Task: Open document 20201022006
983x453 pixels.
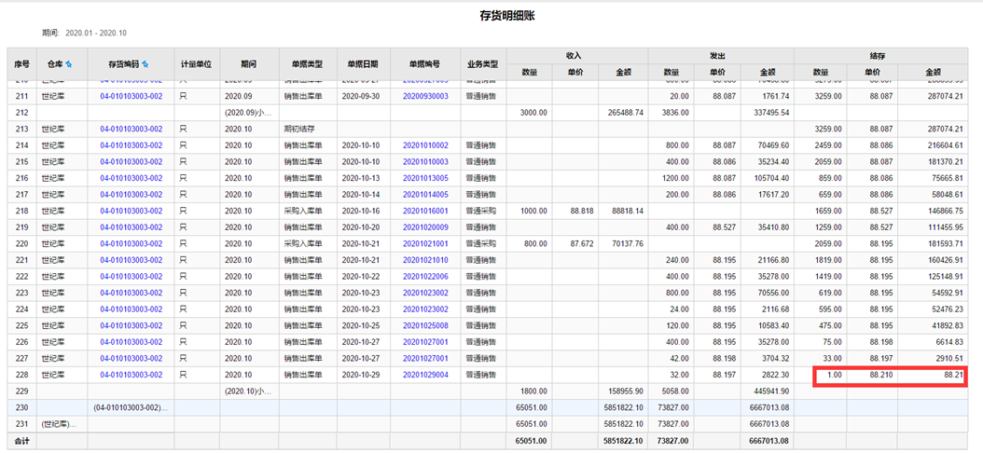Action: pos(425,277)
